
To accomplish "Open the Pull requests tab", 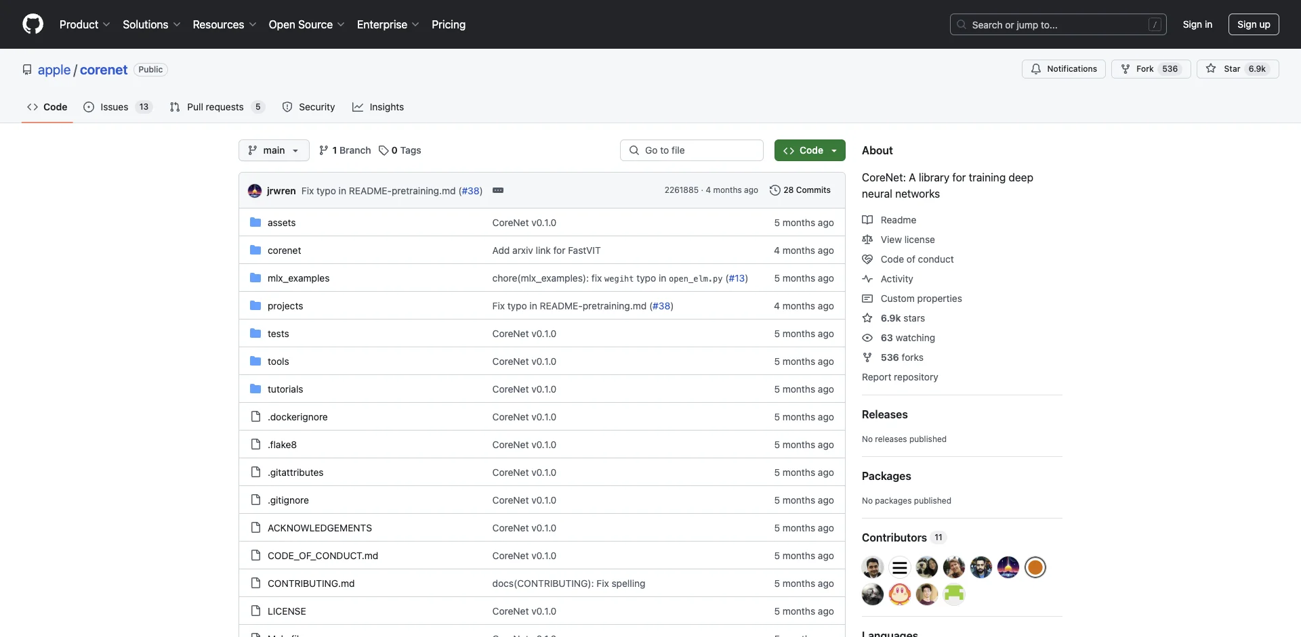I will 217,107.
